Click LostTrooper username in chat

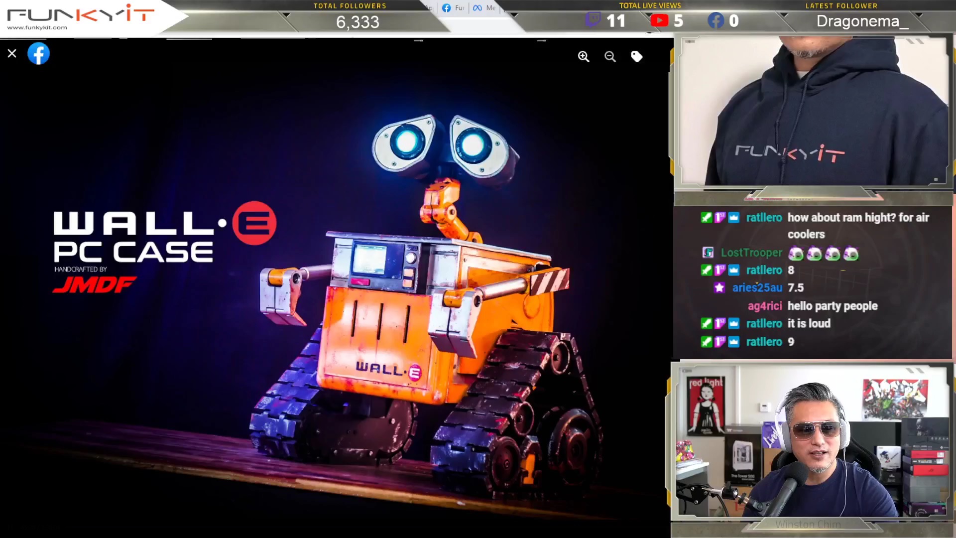click(x=751, y=253)
